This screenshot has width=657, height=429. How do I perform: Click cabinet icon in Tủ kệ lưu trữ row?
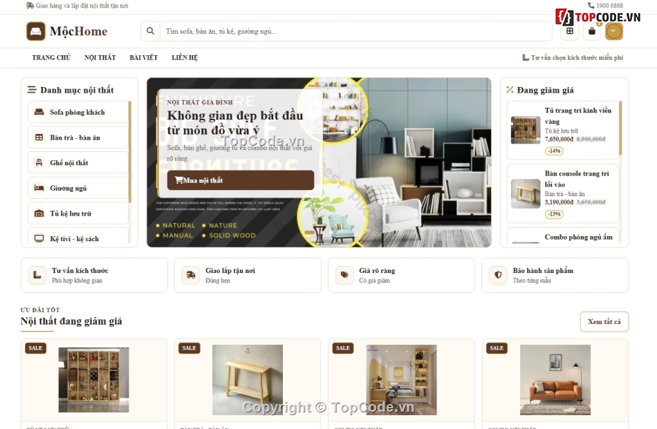coord(39,213)
